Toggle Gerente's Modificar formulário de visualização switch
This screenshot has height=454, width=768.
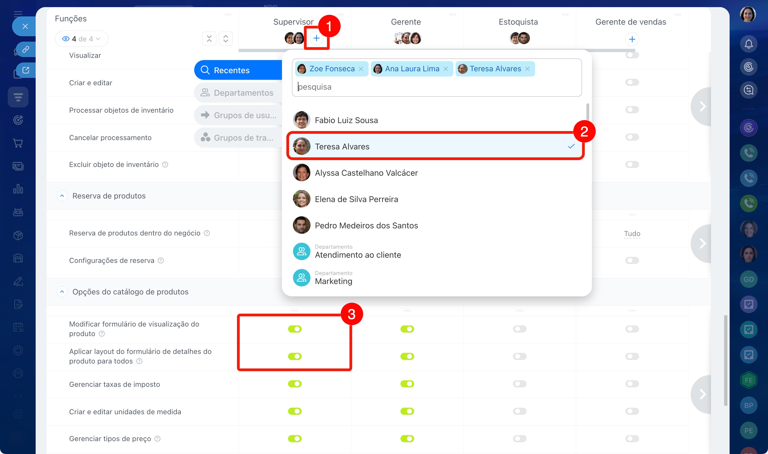(x=407, y=329)
